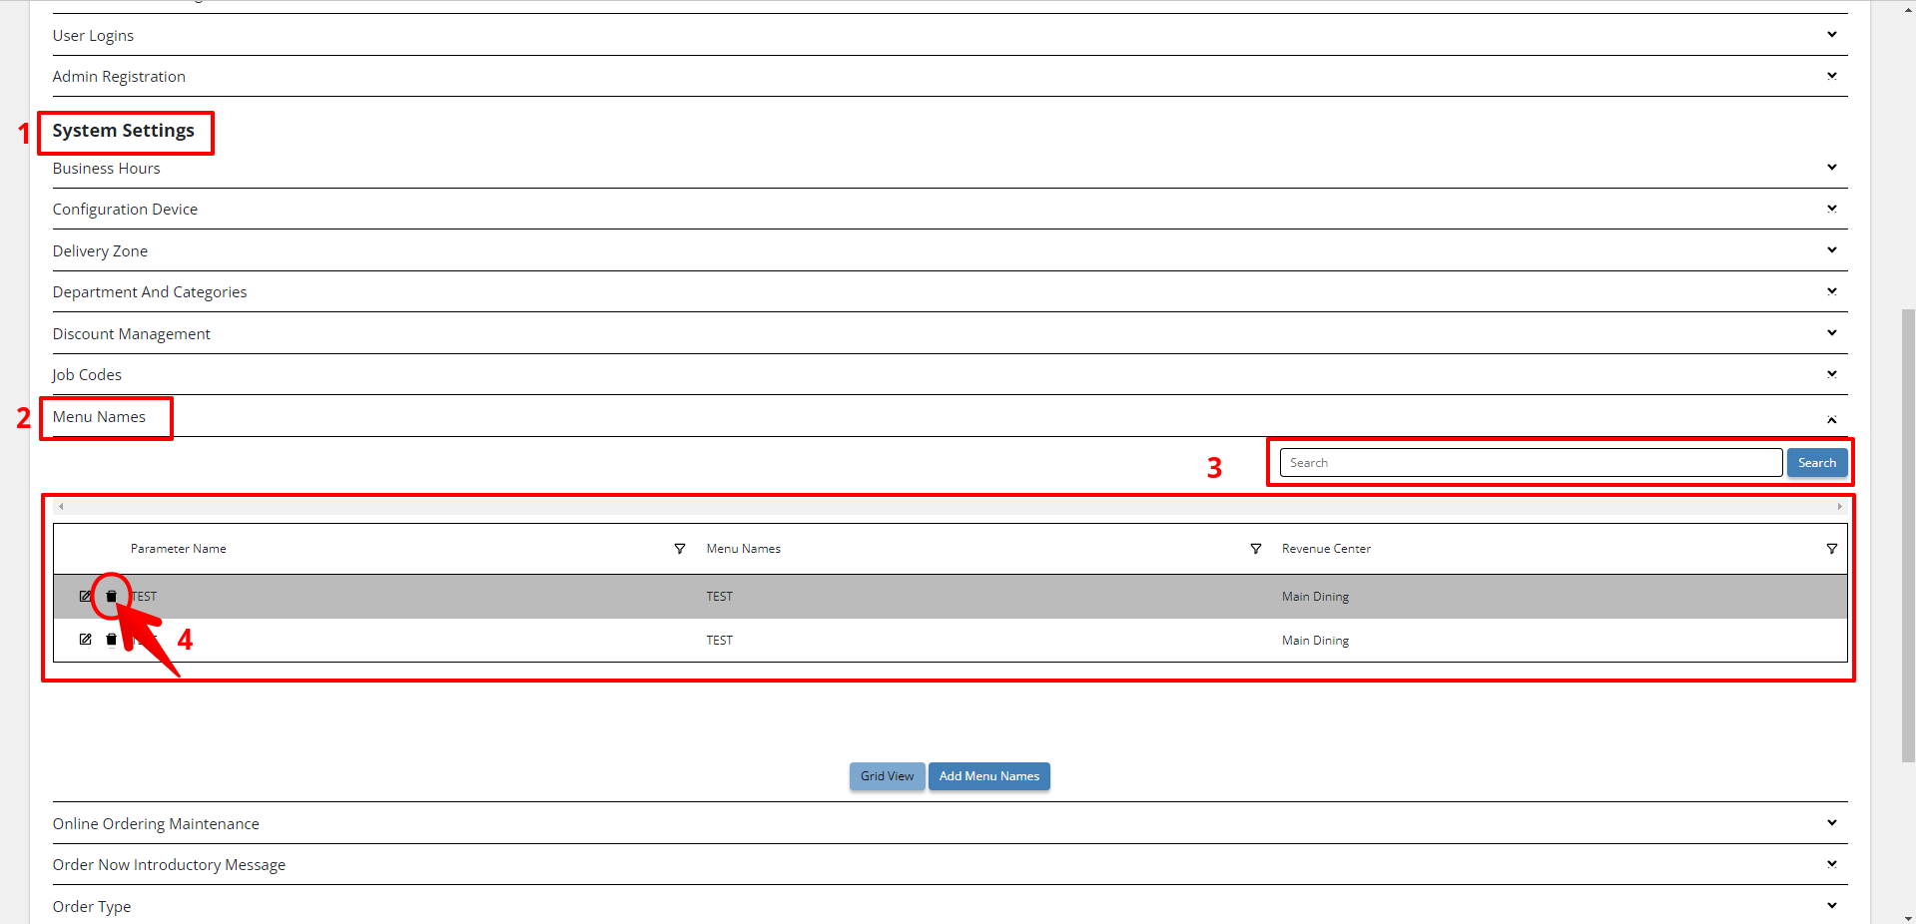Image resolution: width=1916 pixels, height=924 pixels.
Task: Click into the Search text field
Action: coord(1530,463)
